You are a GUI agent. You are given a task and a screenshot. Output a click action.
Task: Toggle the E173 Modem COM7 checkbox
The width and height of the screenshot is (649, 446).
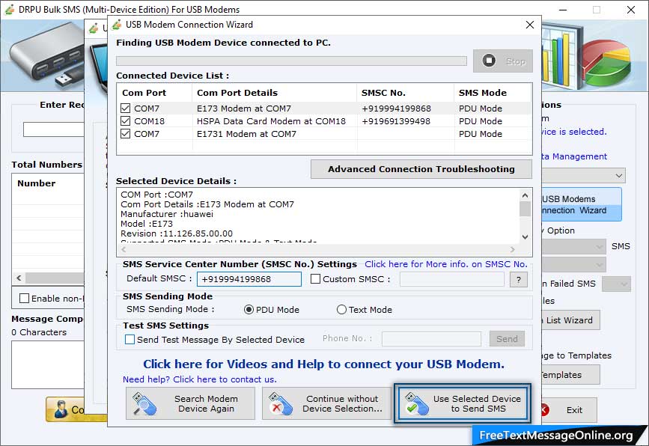126,109
